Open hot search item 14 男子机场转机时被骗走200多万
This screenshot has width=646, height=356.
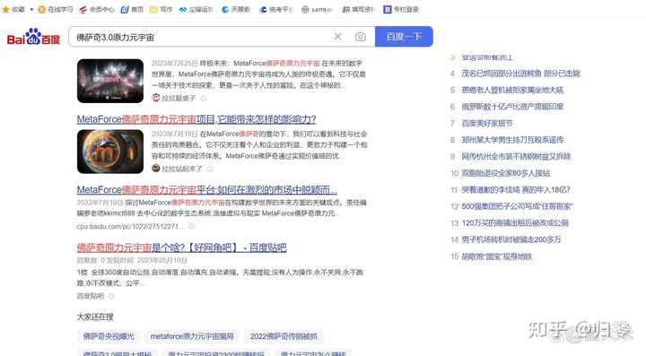[x=511, y=239]
